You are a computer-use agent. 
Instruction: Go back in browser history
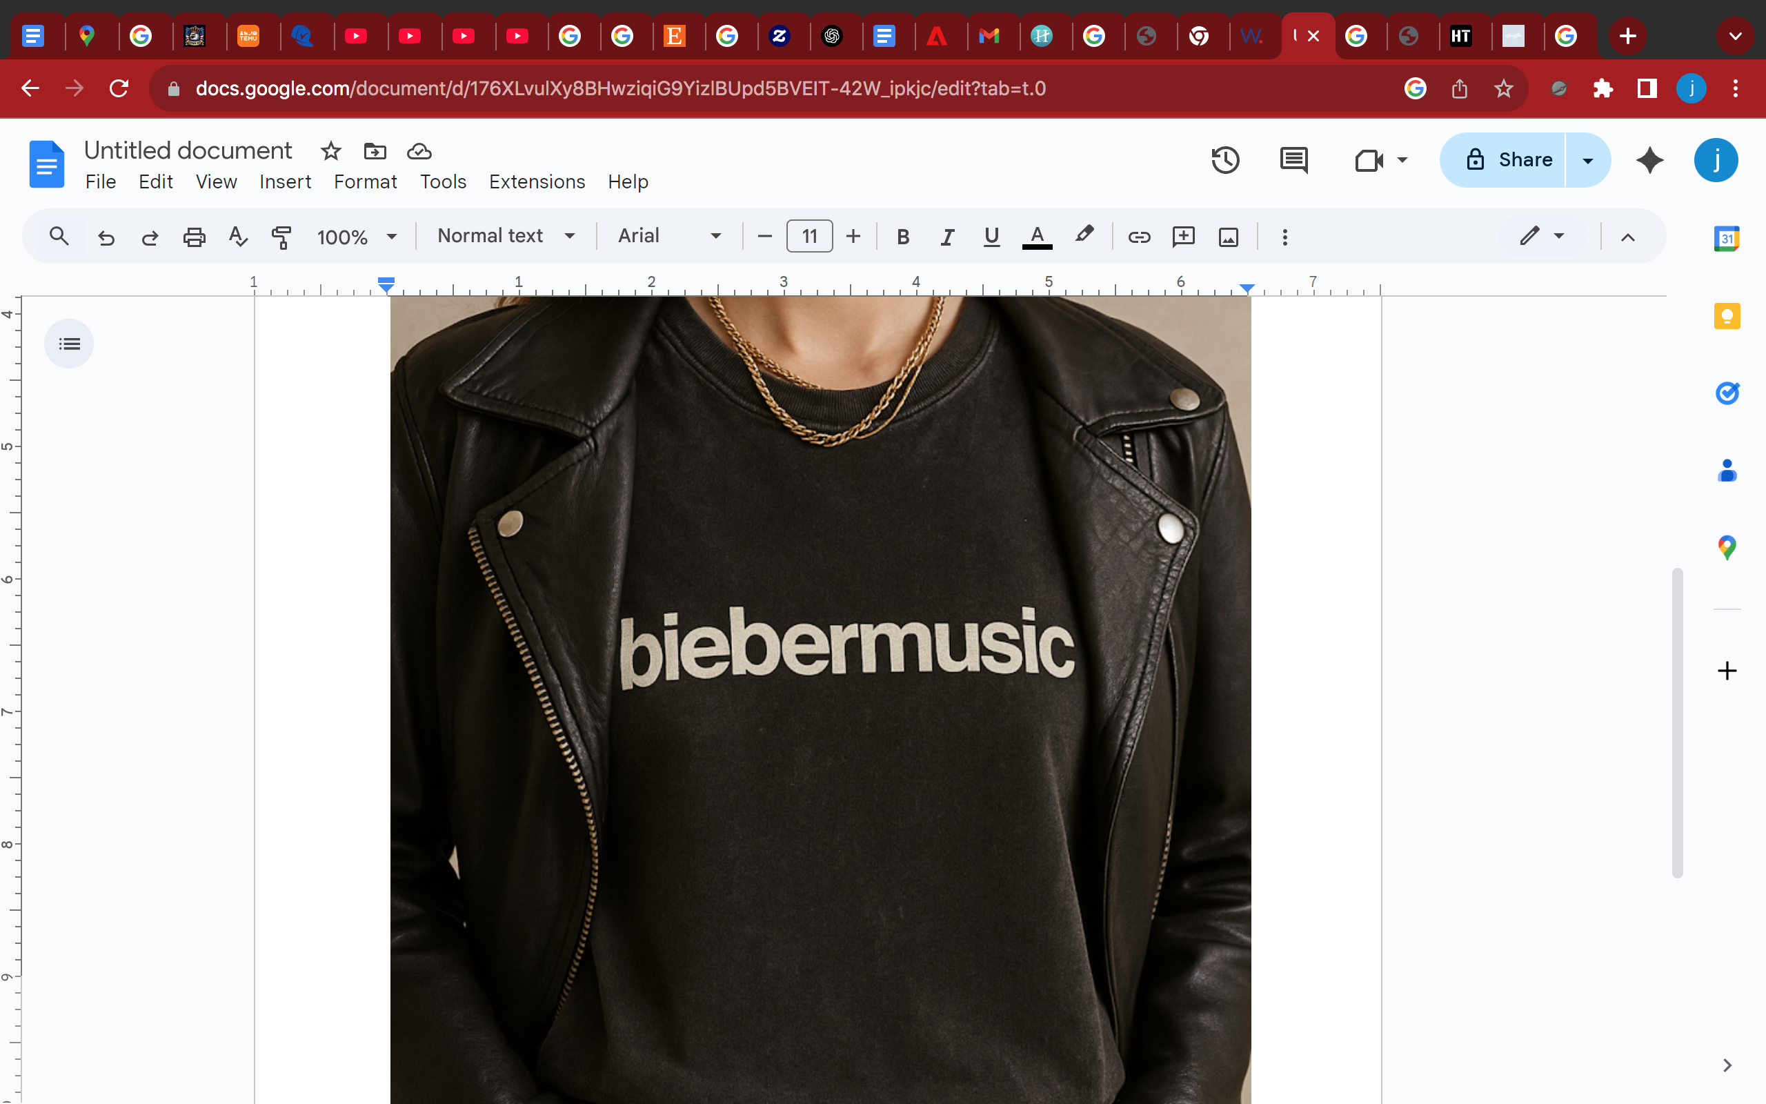pos(30,88)
